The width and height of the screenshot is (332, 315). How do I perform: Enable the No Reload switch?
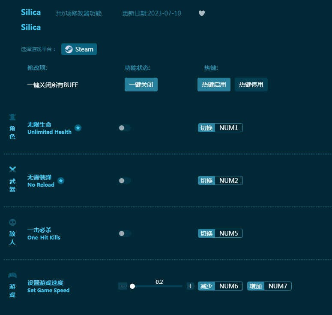click(125, 181)
